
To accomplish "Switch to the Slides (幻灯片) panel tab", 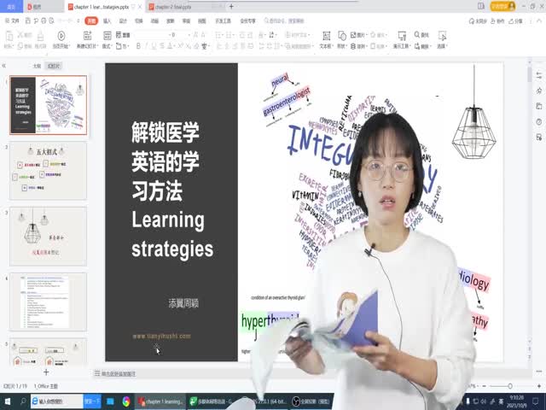I will (53, 66).
